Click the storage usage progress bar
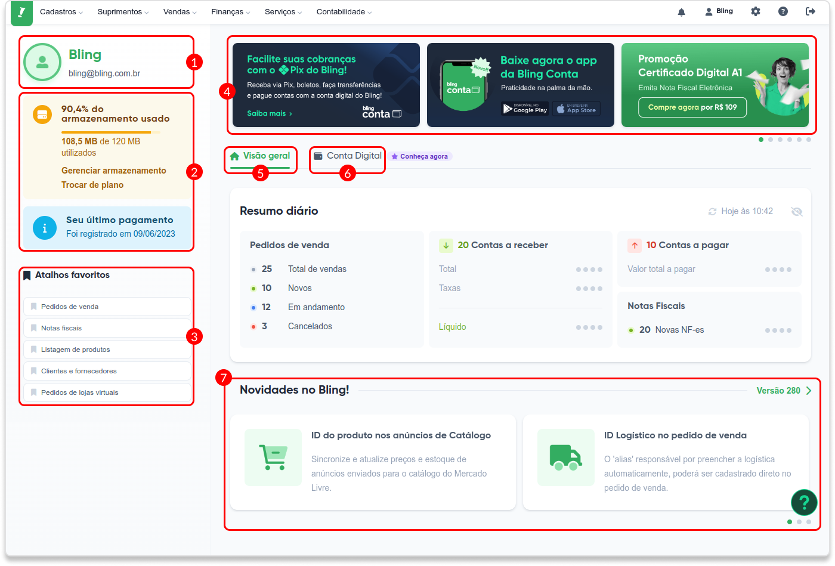Image resolution: width=835 pixels, height=566 pixels. pos(110,132)
